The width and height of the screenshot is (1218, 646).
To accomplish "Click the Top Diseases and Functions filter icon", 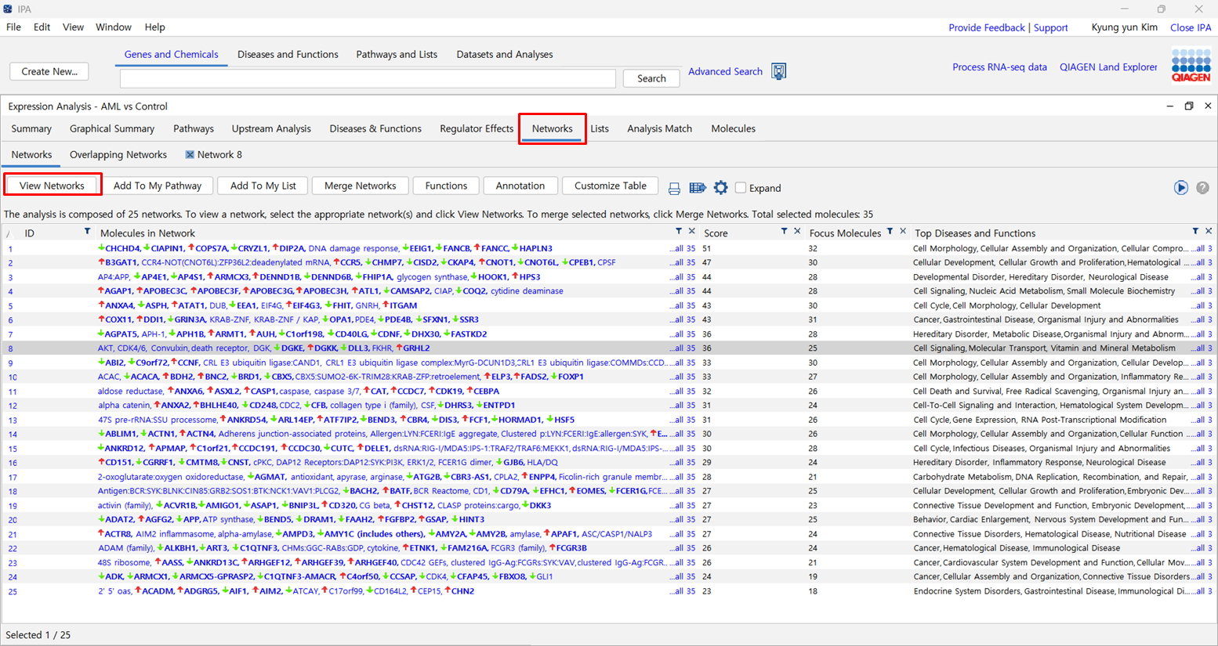I will click(1195, 232).
